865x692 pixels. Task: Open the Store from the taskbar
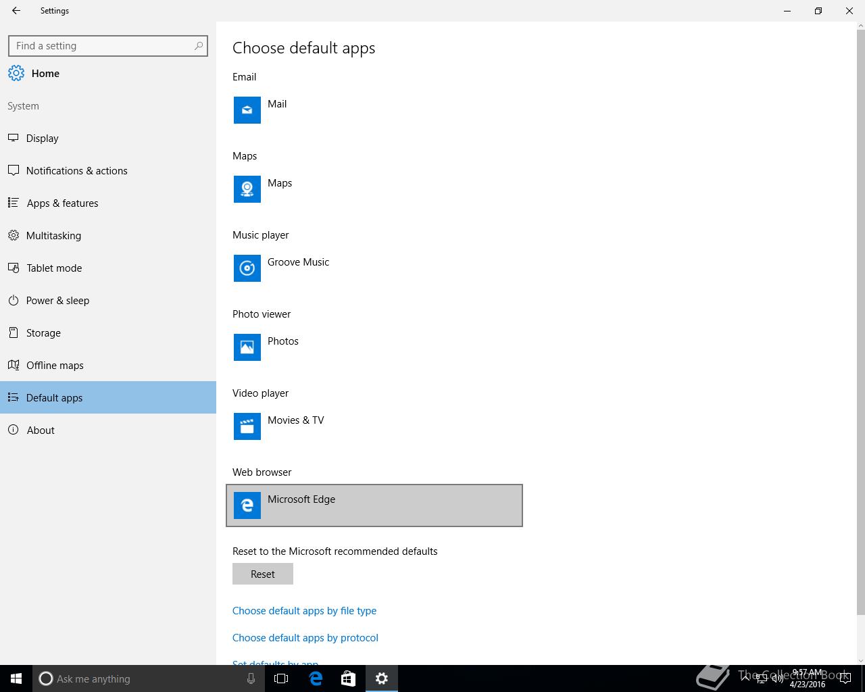[x=348, y=678]
